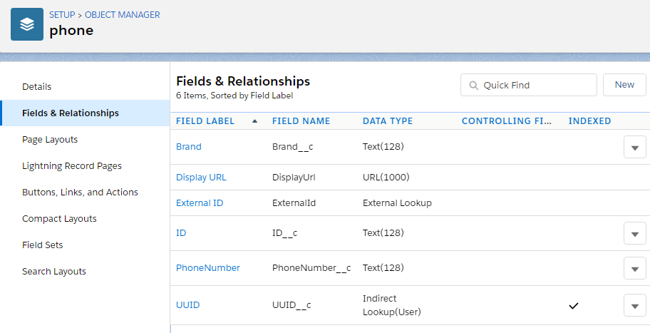The width and height of the screenshot is (650, 333).
Task: Expand the UUID row actions menu
Action: (x=634, y=305)
